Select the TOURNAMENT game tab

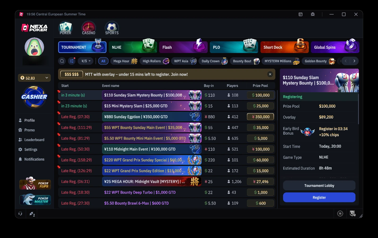coord(82,47)
